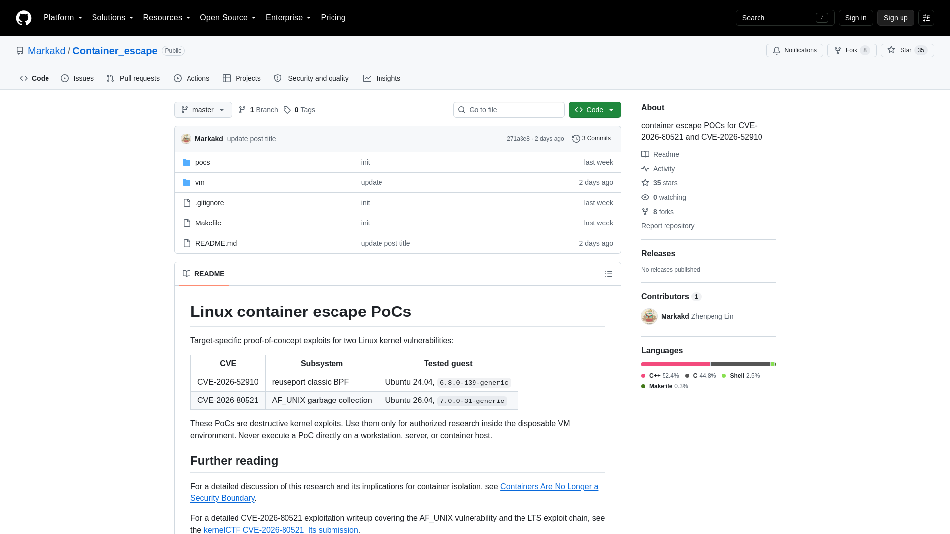This screenshot has width=950, height=534.
Task: Expand the Enterprise menu
Action: point(288,18)
